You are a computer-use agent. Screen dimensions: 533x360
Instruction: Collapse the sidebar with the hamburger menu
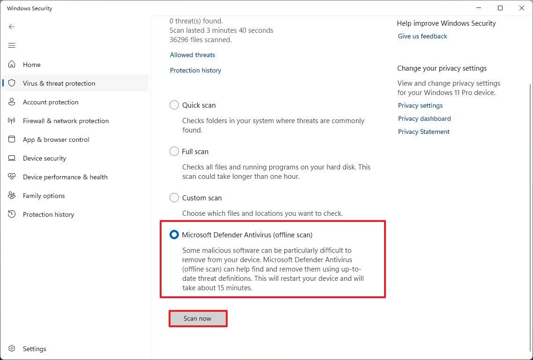[11, 45]
